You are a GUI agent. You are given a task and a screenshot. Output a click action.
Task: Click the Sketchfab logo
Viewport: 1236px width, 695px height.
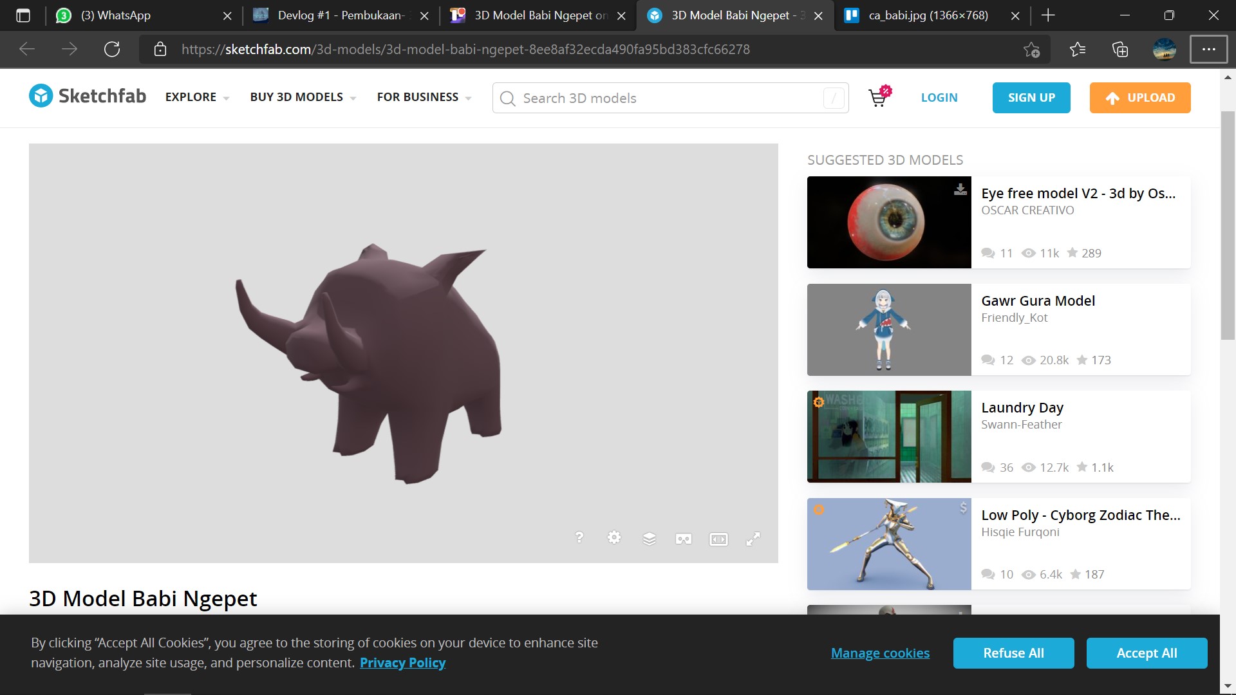click(88, 96)
